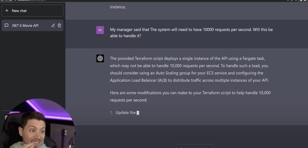Click the 'instance,' text at top
The image size is (308, 148).
click(118, 7)
